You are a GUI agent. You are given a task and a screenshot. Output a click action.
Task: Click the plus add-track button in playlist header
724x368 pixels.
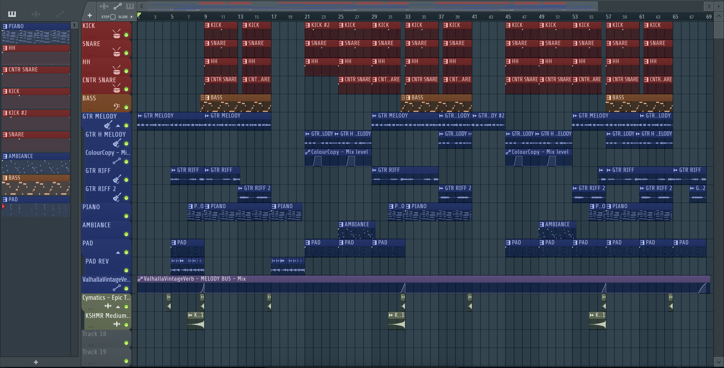click(x=90, y=15)
